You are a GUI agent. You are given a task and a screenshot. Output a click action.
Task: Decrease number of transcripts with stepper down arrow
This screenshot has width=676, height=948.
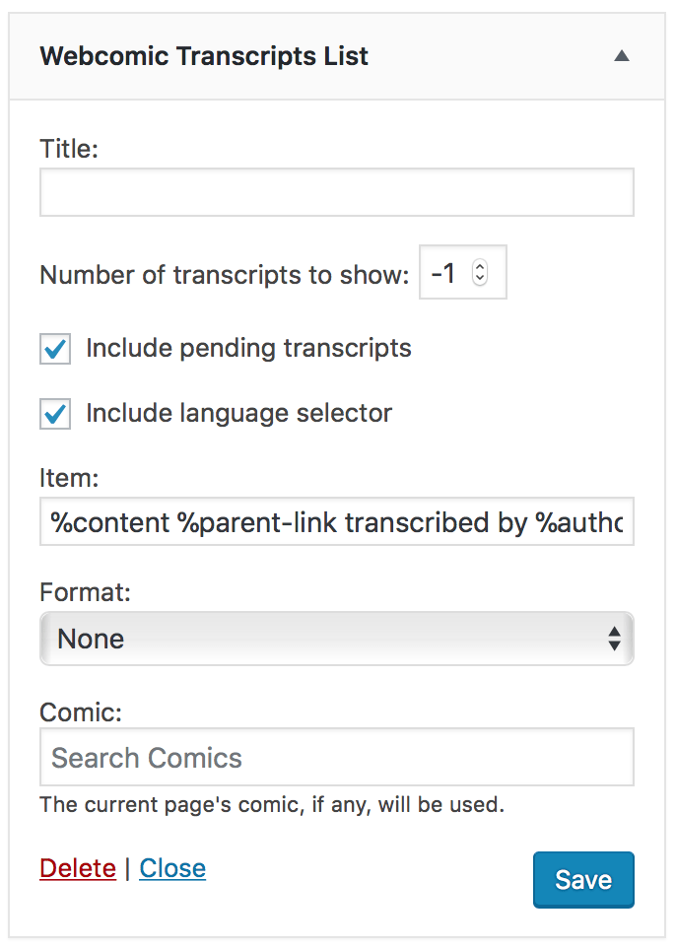(480, 278)
